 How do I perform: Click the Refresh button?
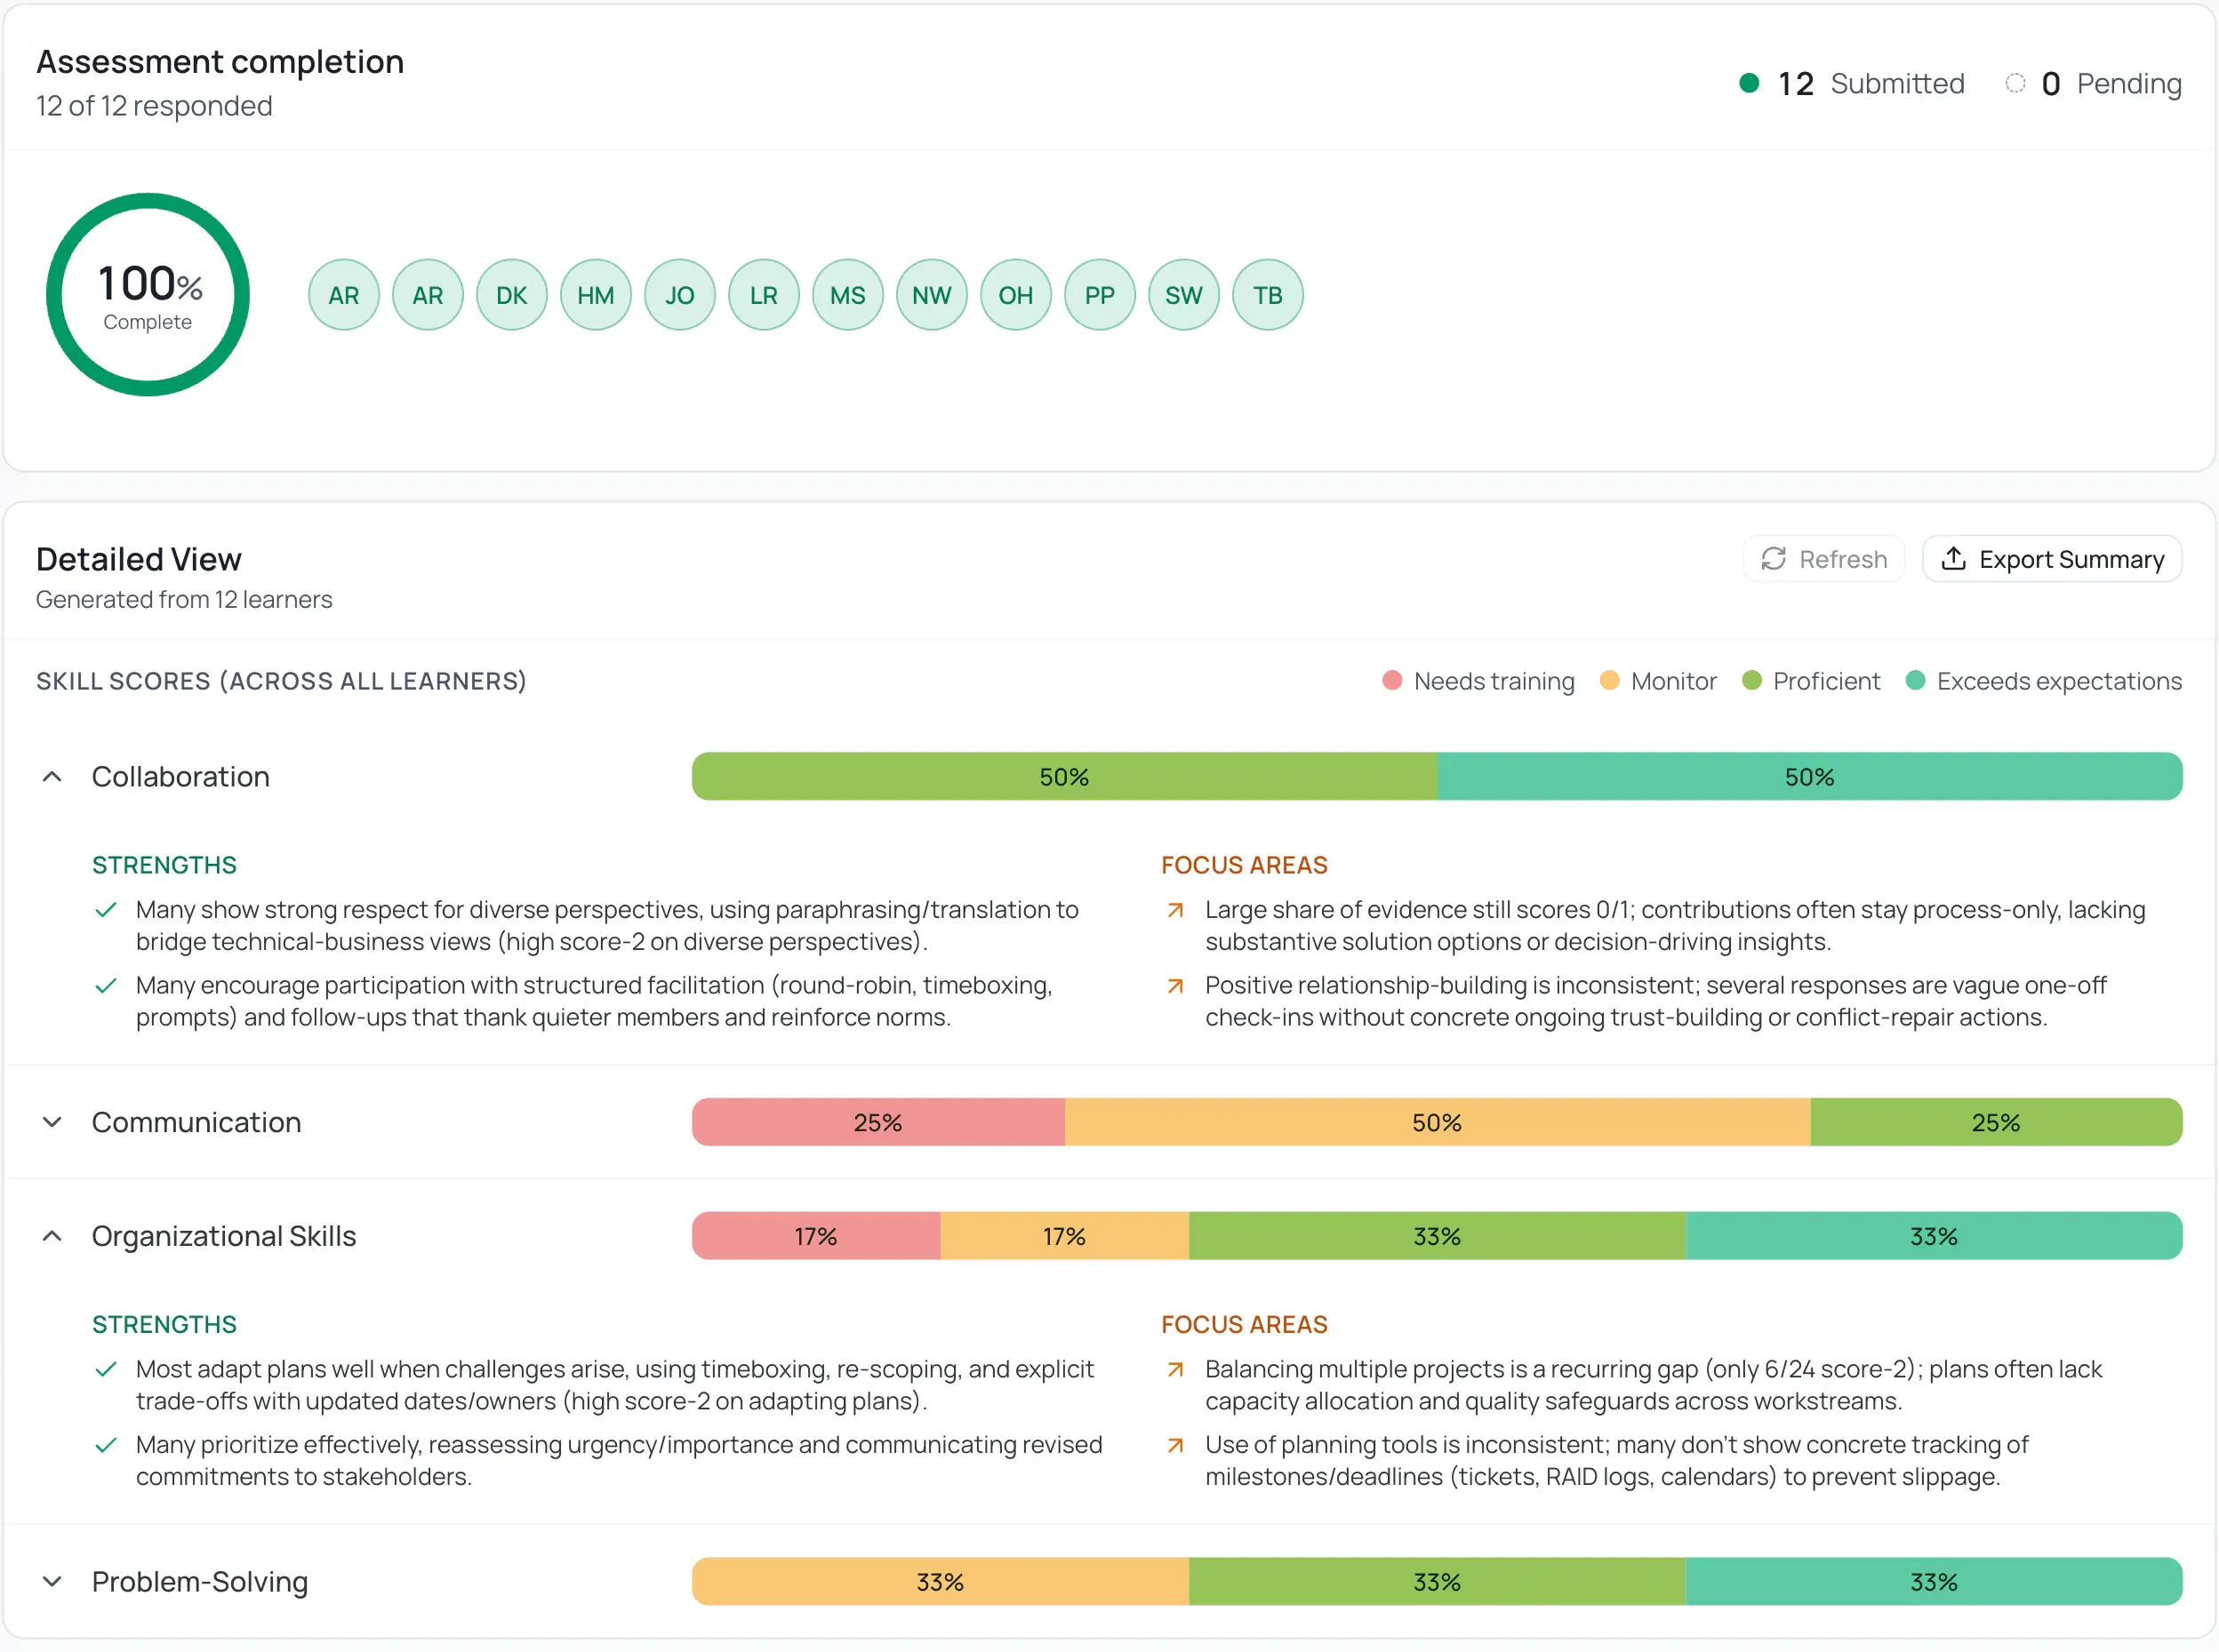(1823, 559)
